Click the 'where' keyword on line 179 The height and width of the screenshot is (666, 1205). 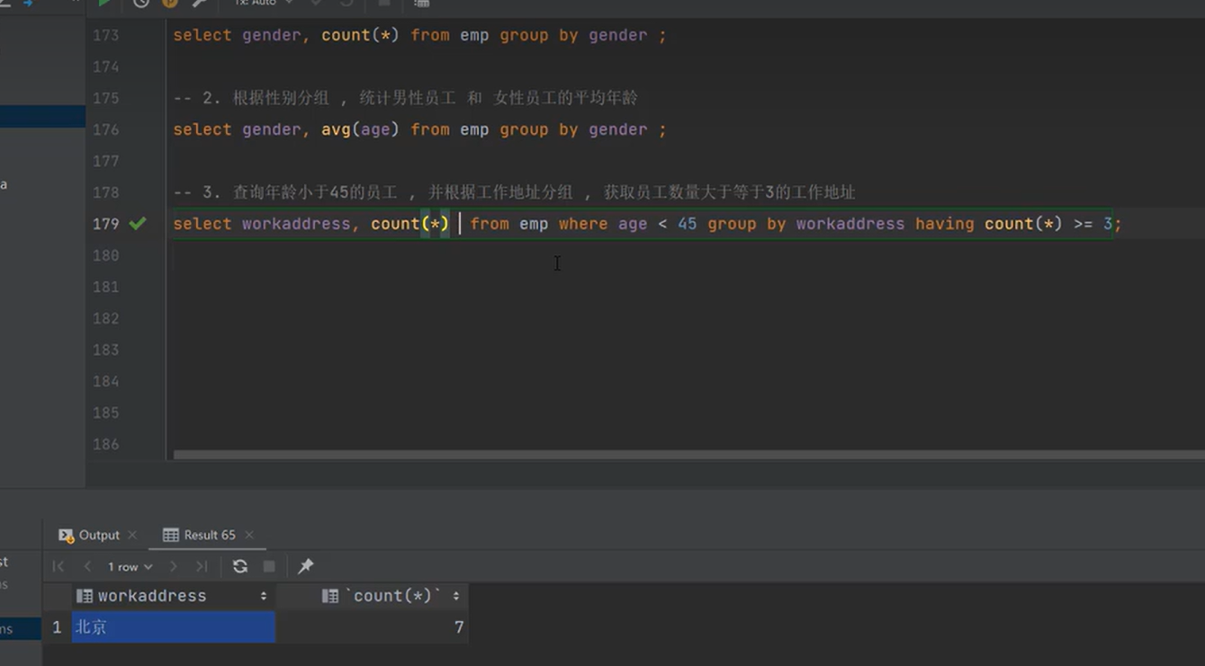pos(583,224)
